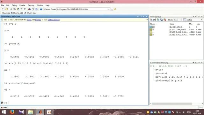The height and width of the screenshot is (115, 204).
Task: Click the How to Add shortcut
Action: (x=17, y=13)
